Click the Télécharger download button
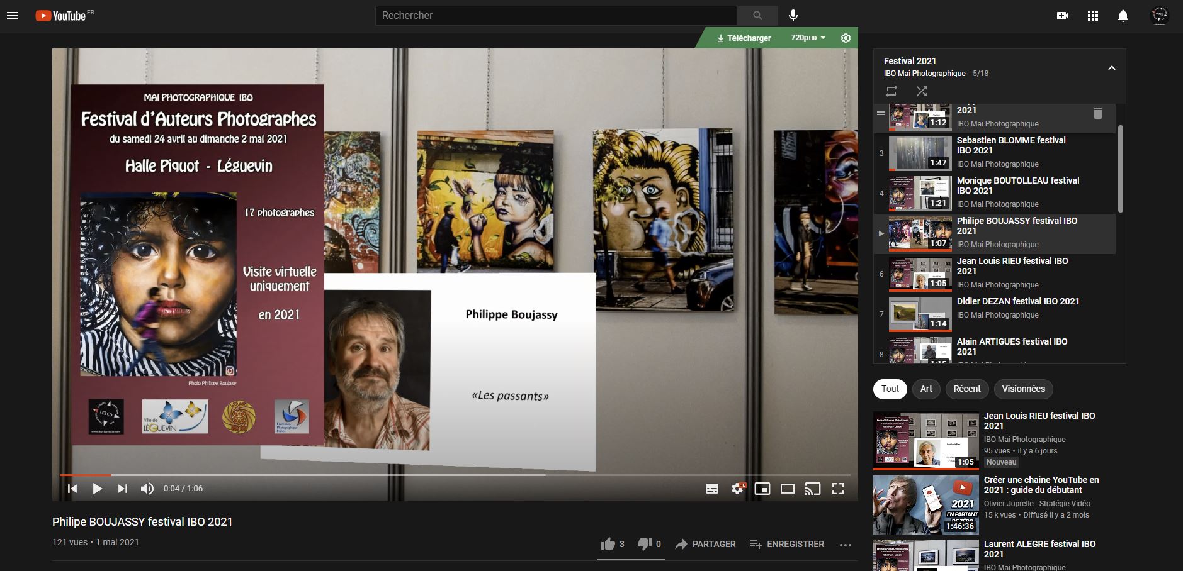Image resolution: width=1183 pixels, height=571 pixels. (744, 38)
